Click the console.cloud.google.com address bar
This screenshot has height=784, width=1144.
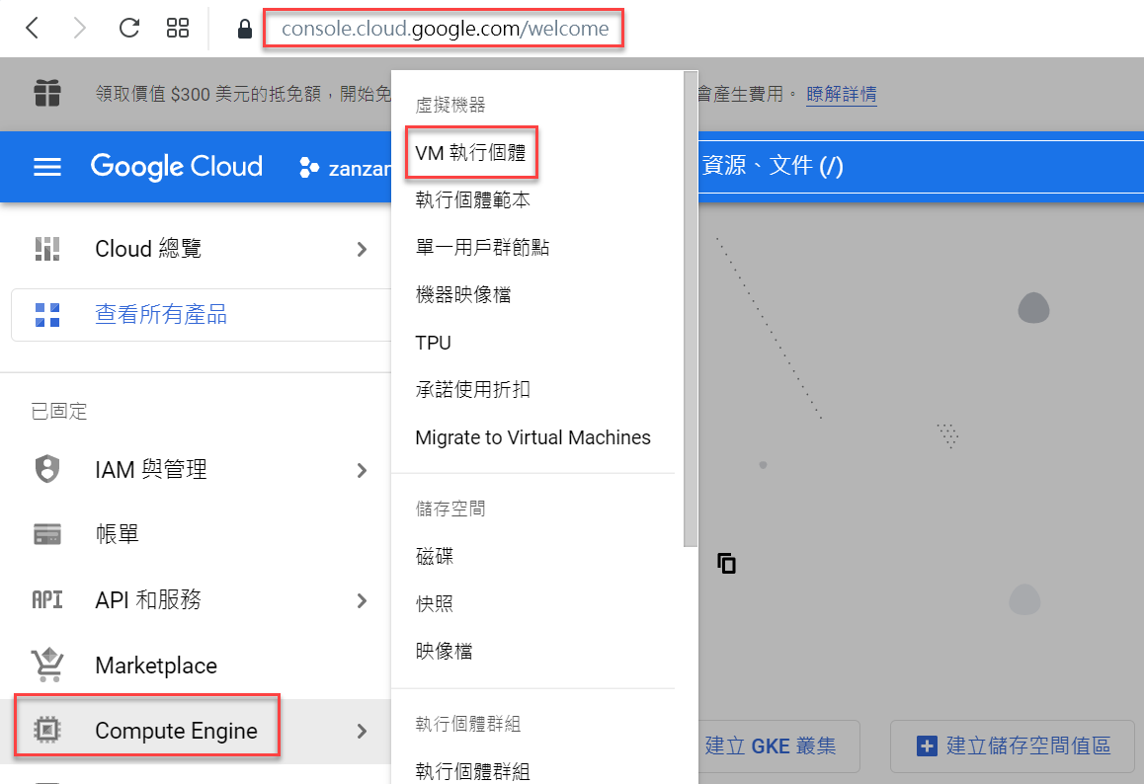click(445, 29)
